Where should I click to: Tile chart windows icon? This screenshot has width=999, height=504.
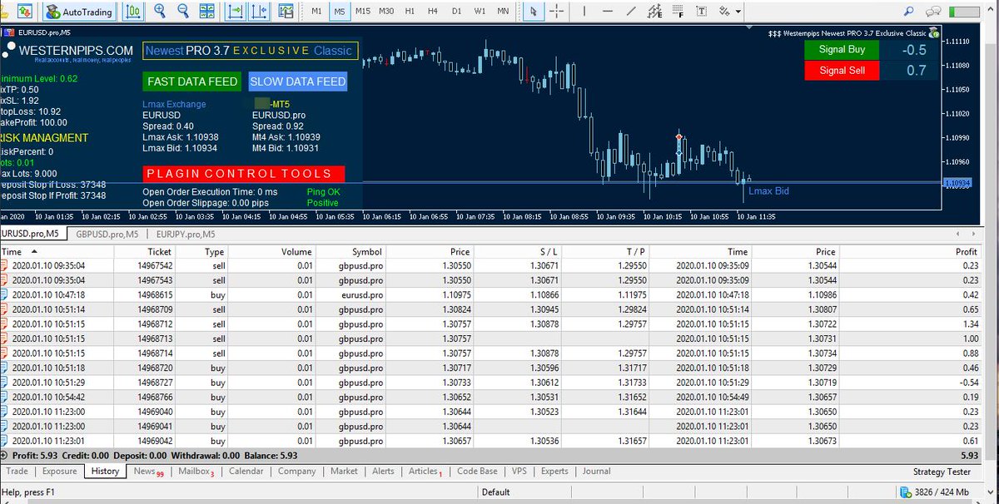(208, 12)
